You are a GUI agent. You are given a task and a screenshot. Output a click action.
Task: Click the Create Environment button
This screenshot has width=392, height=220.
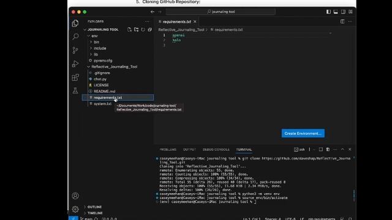[x=303, y=133]
